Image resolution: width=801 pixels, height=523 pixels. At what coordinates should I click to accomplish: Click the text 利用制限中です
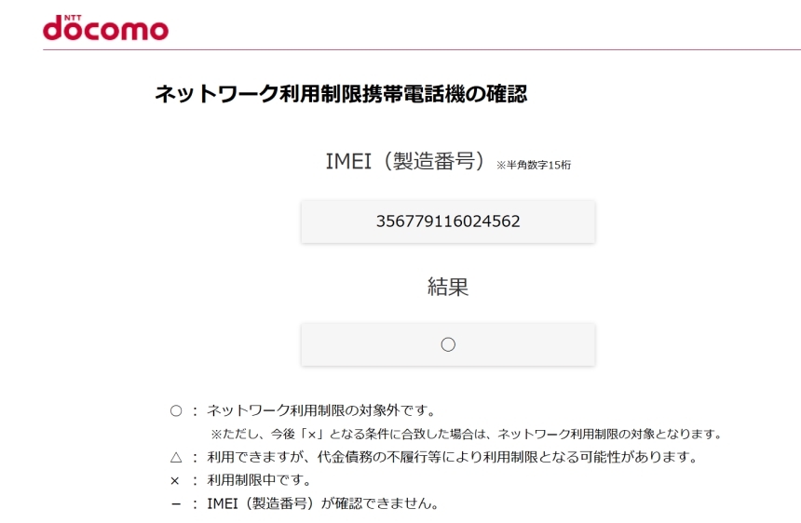[x=259, y=480]
